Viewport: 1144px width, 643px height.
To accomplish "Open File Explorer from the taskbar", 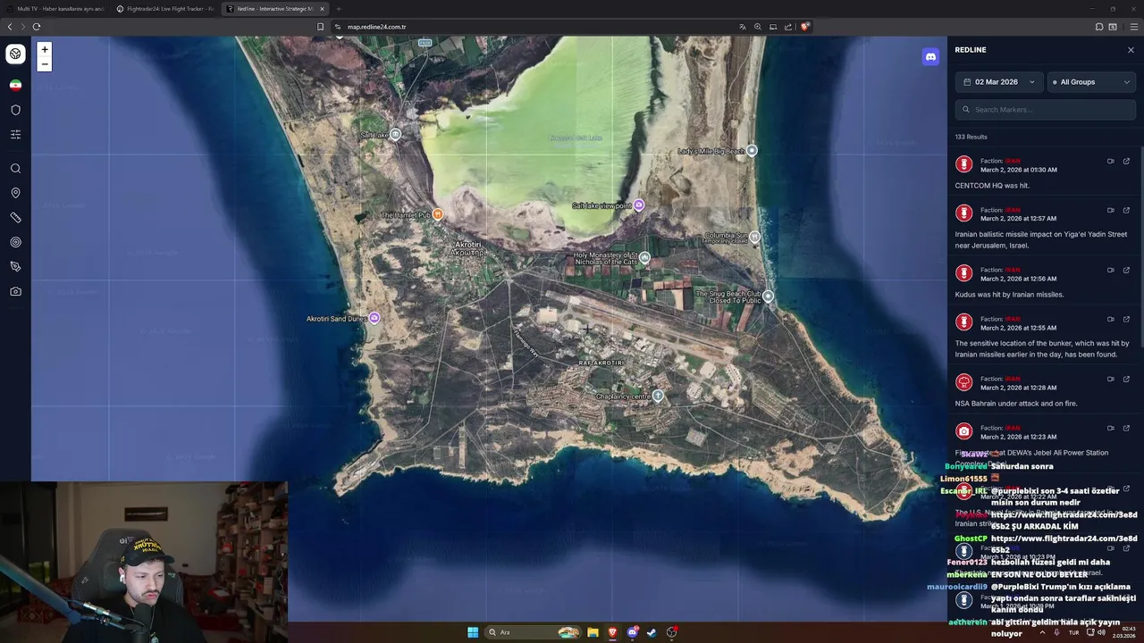I will click(x=593, y=632).
